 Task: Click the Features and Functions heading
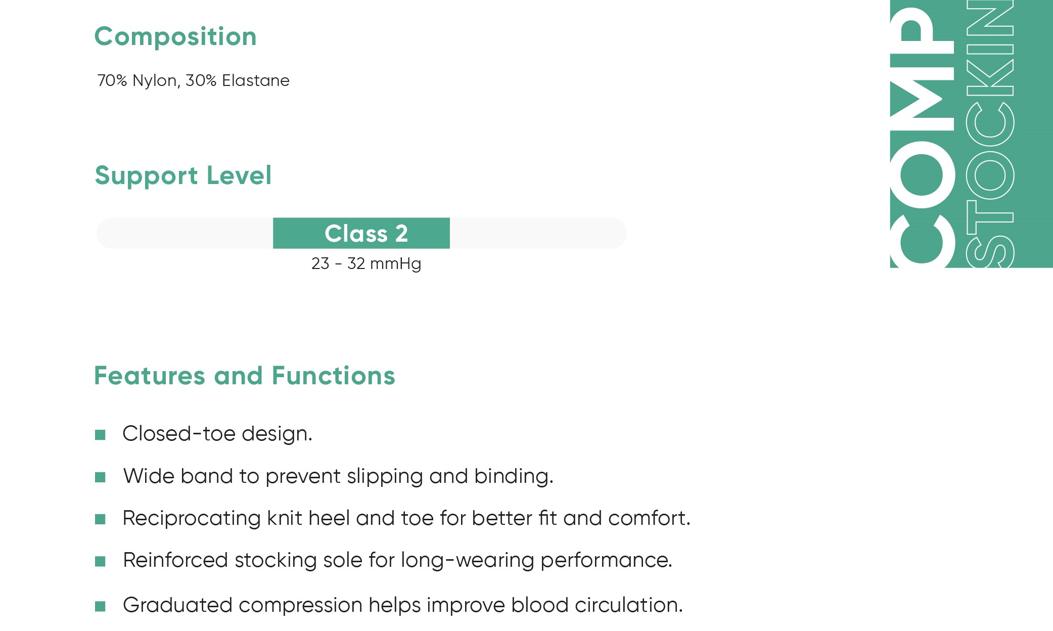(245, 376)
